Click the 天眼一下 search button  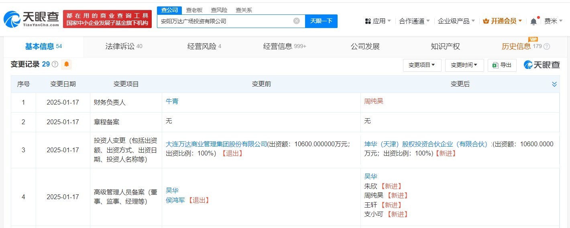coord(321,21)
